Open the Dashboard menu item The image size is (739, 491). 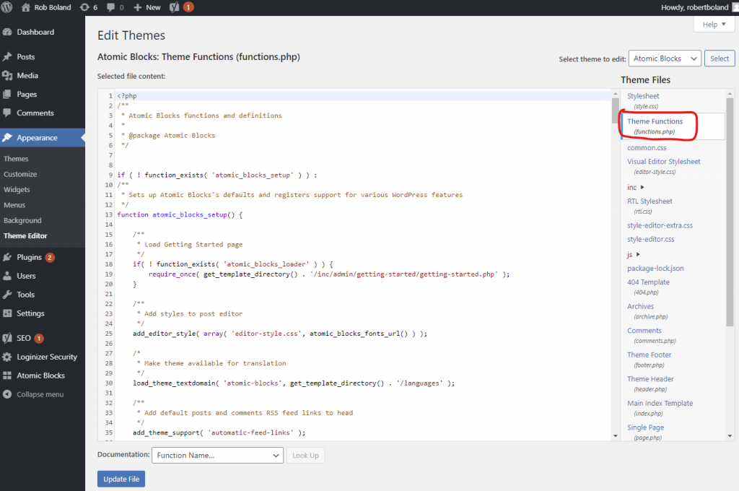(x=35, y=32)
